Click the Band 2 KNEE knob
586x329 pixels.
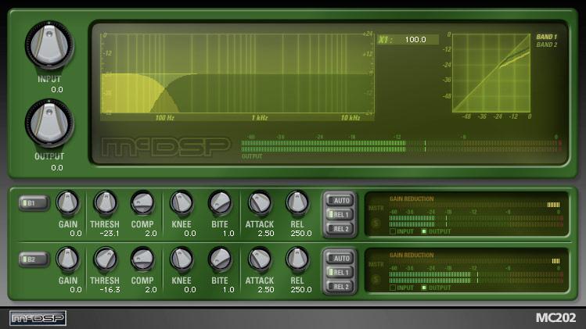[182, 259]
